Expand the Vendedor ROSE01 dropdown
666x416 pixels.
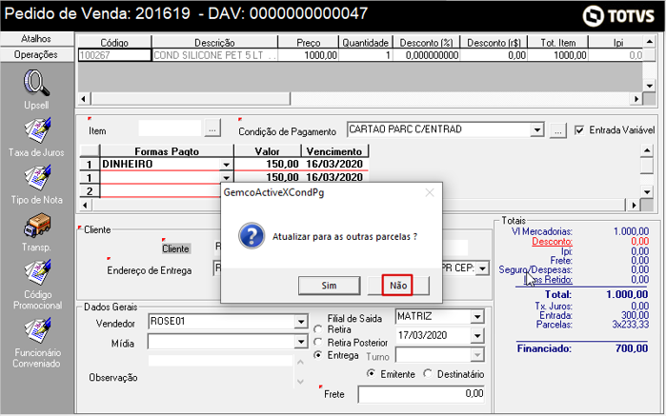point(301,322)
